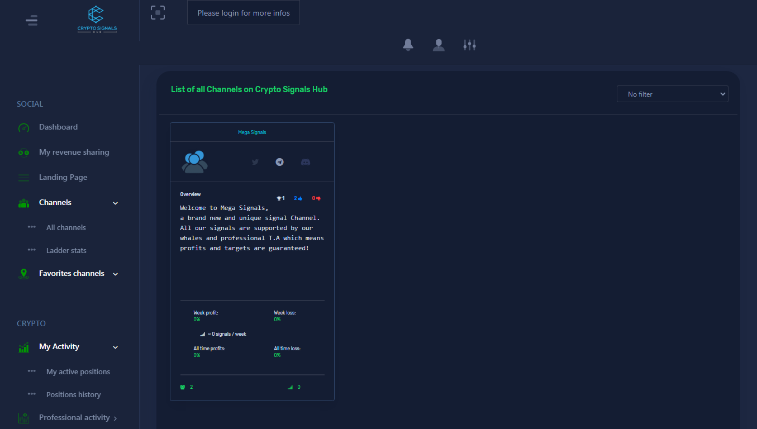Click the Overview heading on card
Screen dimensions: 757x429
click(191, 194)
